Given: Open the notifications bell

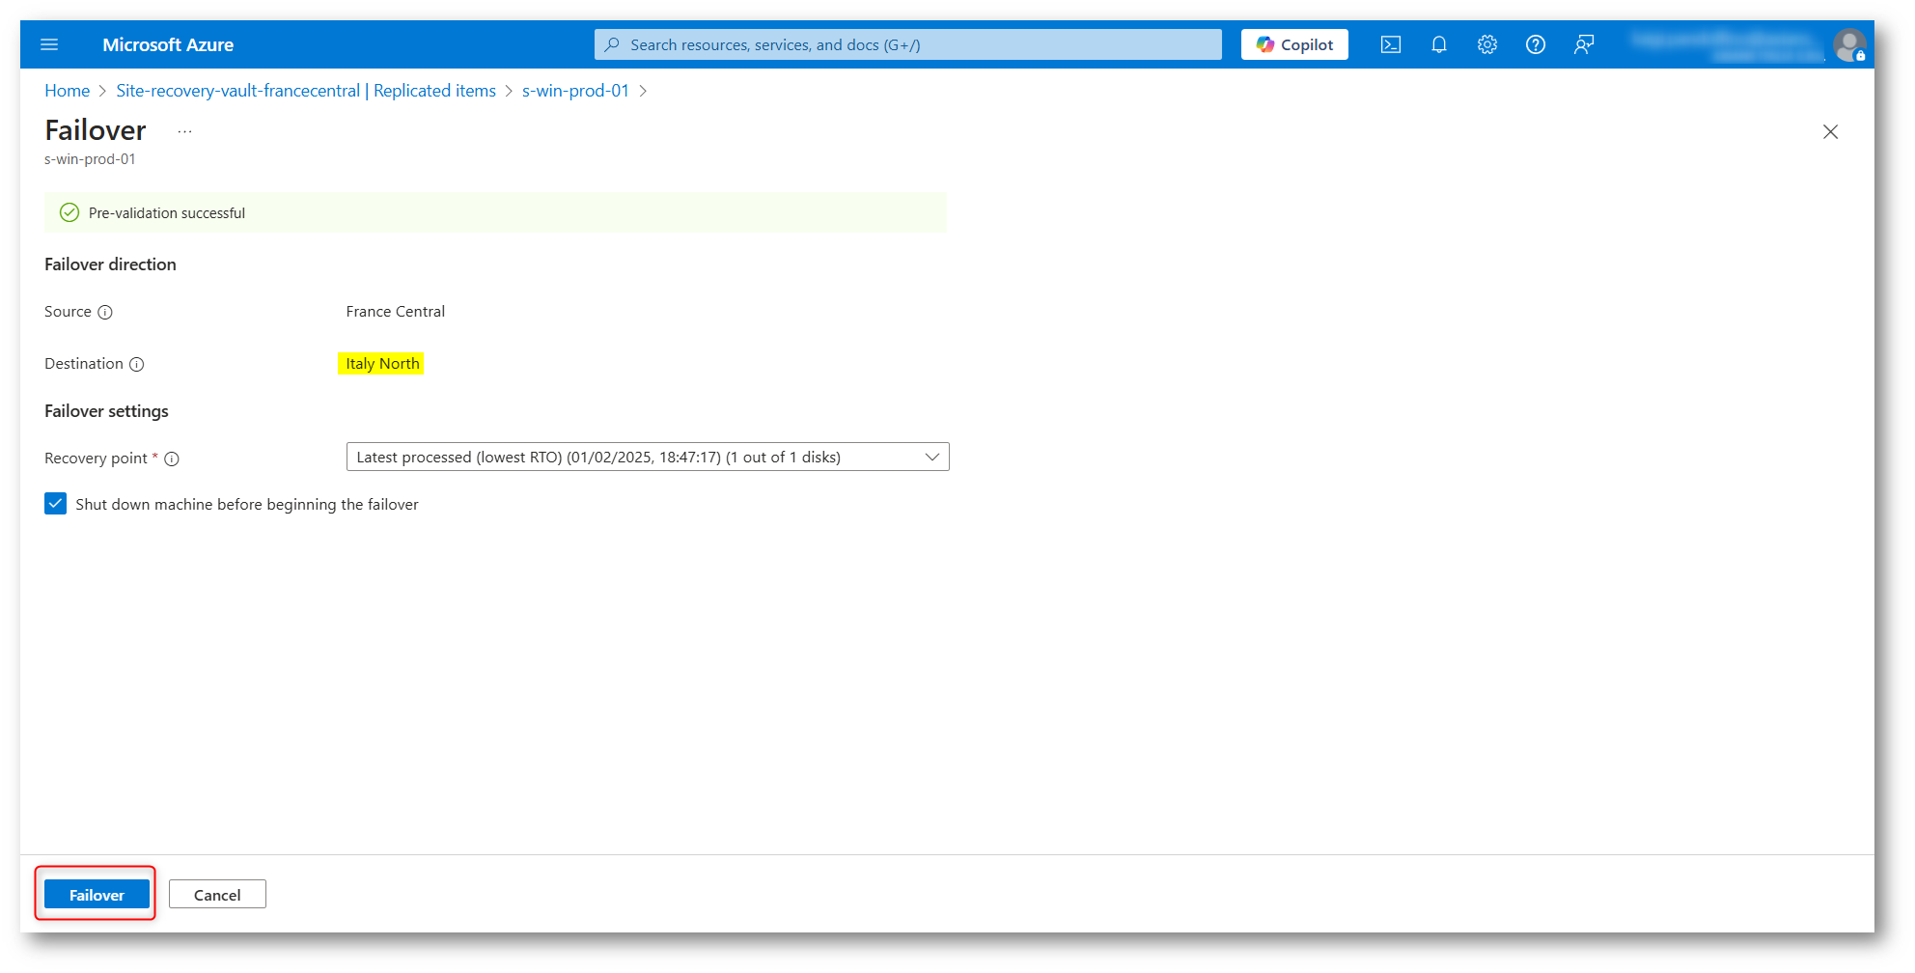Looking at the screenshot, I should tap(1439, 44).
